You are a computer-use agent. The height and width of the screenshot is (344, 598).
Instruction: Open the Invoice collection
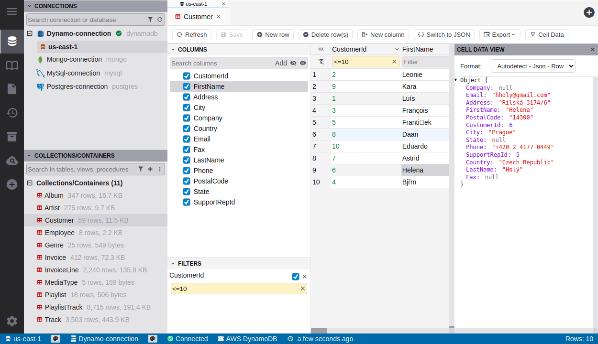coord(55,258)
